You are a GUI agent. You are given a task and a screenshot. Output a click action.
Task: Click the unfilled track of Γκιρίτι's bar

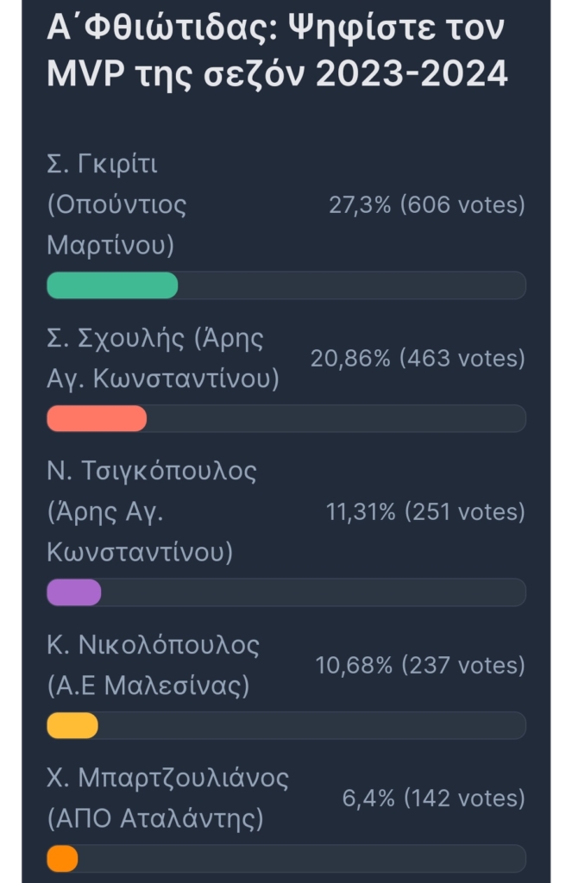[352, 285]
